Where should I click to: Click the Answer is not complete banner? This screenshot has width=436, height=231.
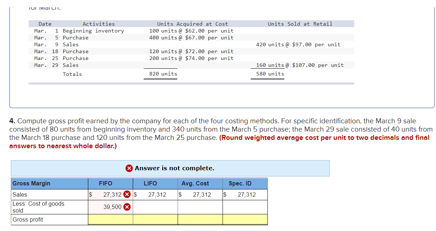170,168
